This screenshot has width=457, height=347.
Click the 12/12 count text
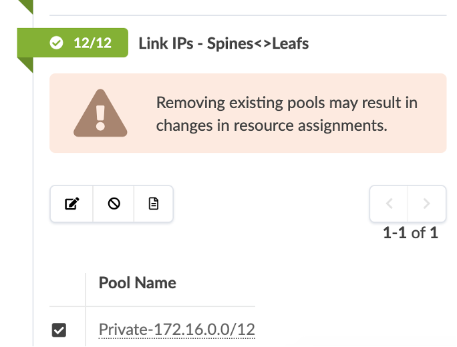(92, 43)
